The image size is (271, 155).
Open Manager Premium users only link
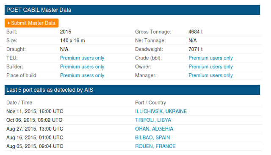(x=210, y=75)
